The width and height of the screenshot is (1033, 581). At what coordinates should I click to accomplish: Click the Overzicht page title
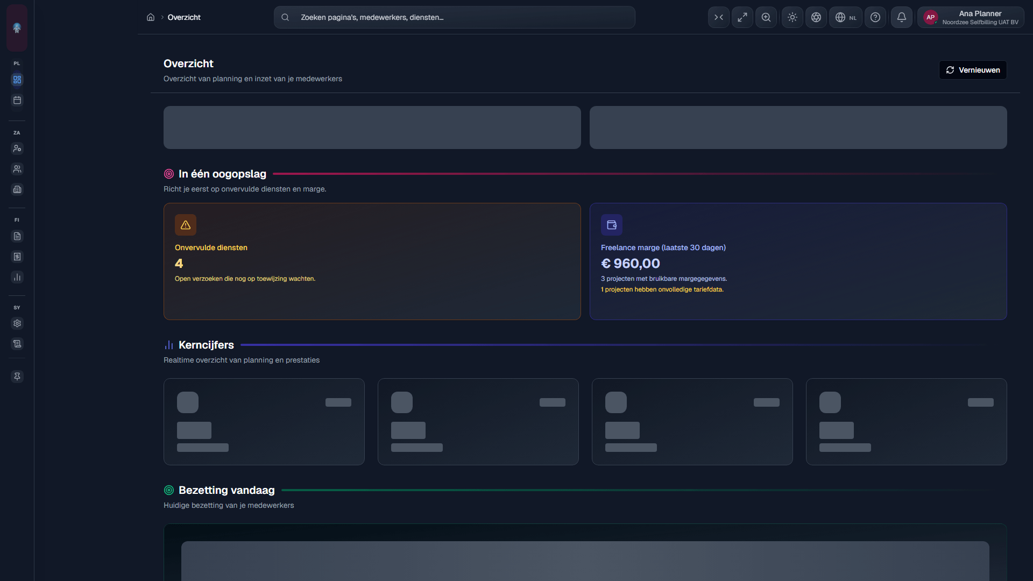click(x=188, y=63)
